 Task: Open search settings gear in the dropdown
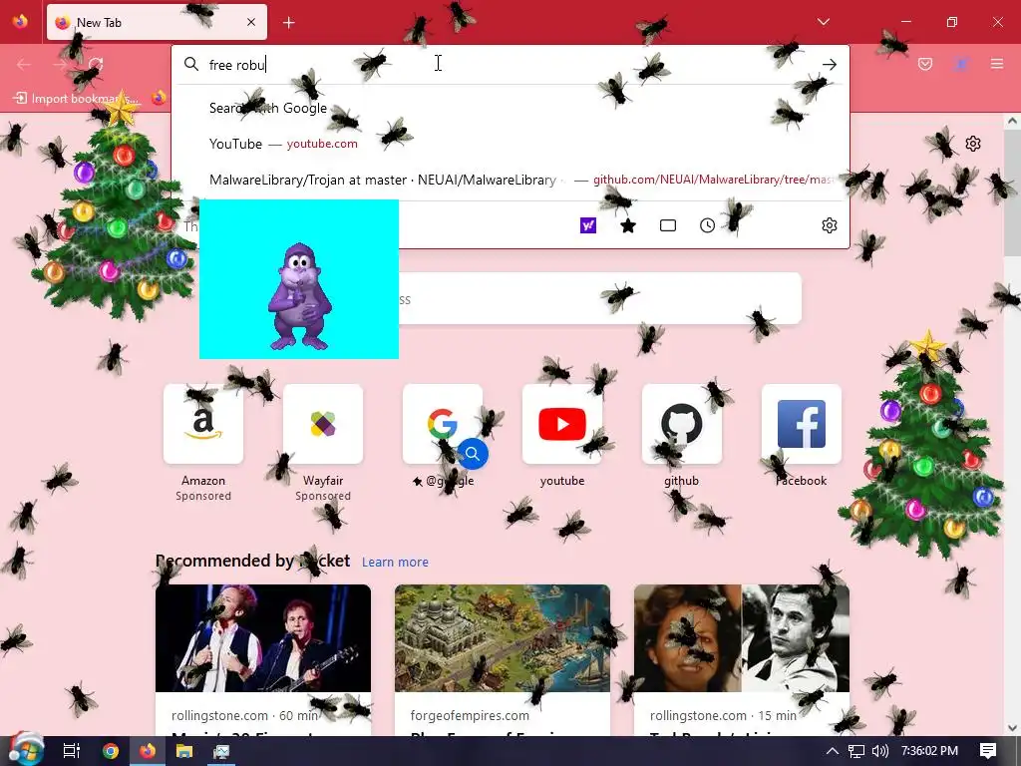pyautogui.click(x=829, y=225)
